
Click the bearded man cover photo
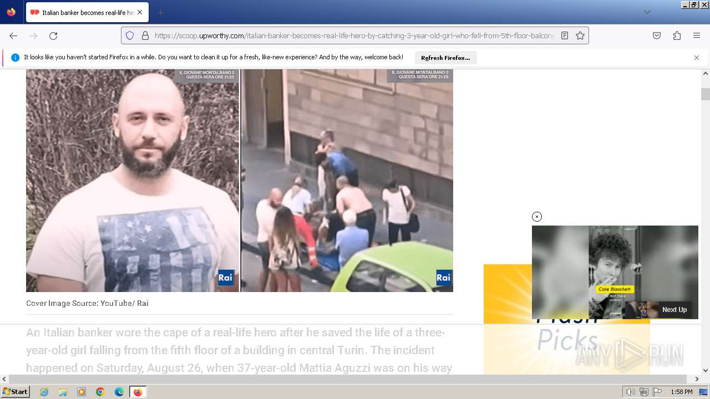[133, 180]
